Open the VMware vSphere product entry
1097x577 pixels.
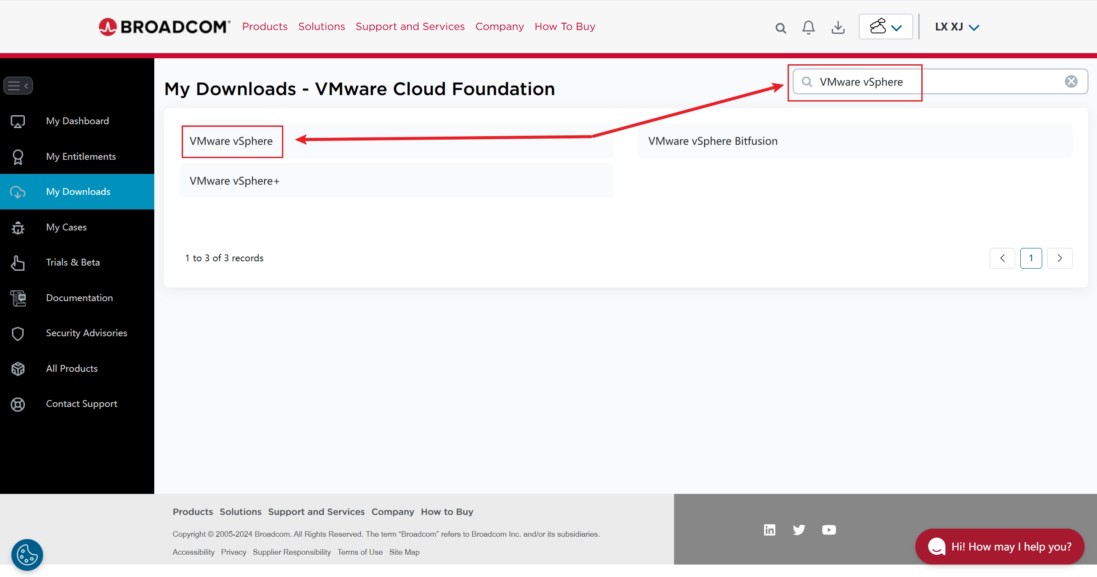coord(231,141)
